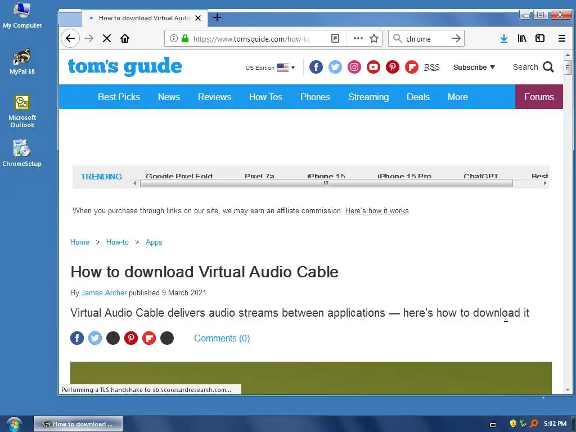Toggle reader view icon in address bar
Image resolution: width=576 pixels, height=432 pixels.
(335, 39)
